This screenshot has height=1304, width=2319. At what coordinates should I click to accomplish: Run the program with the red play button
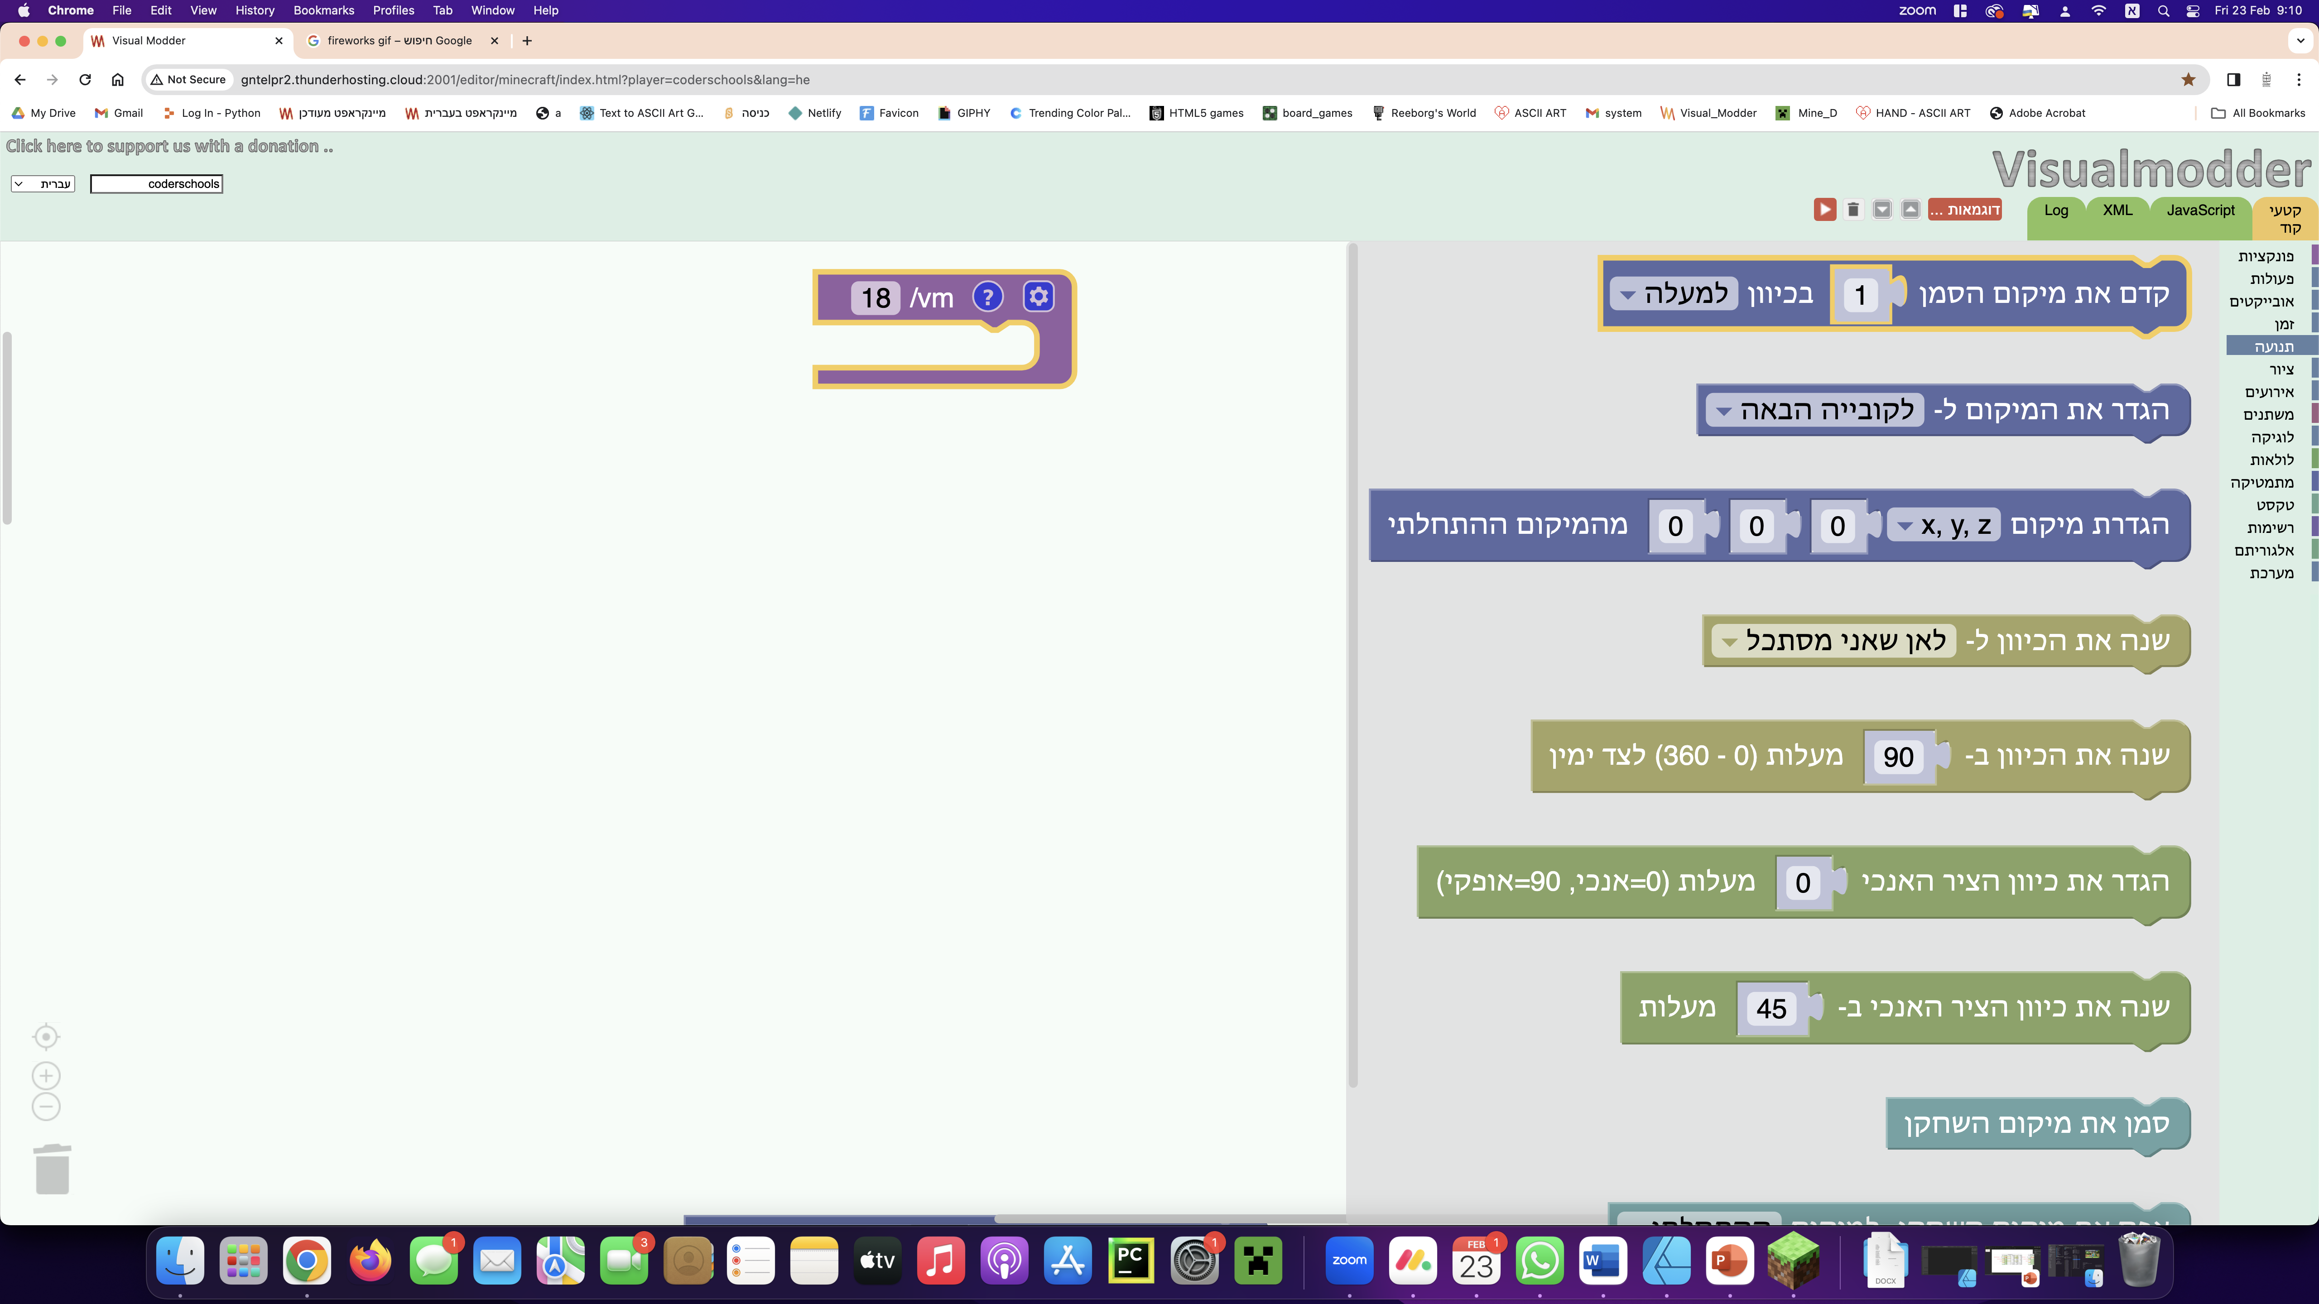click(1824, 210)
